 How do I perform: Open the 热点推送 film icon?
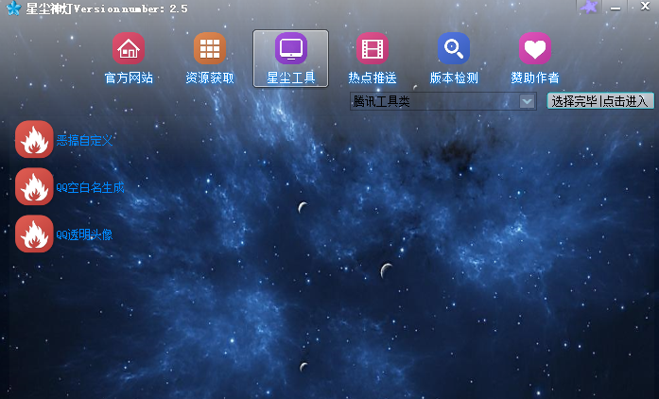(373, 48)
